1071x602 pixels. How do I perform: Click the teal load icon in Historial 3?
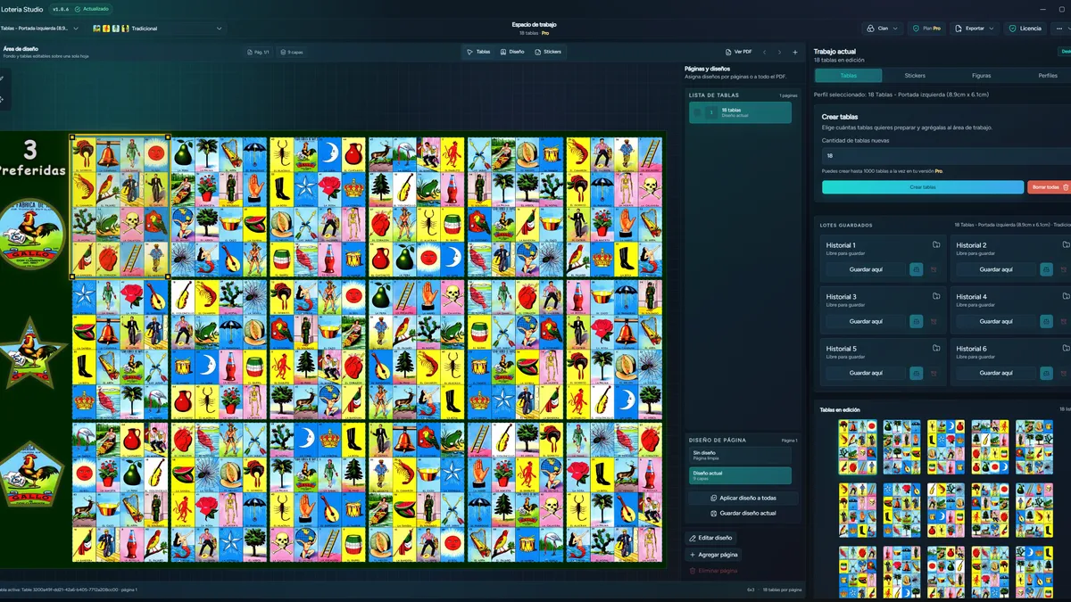coord(916,321)
